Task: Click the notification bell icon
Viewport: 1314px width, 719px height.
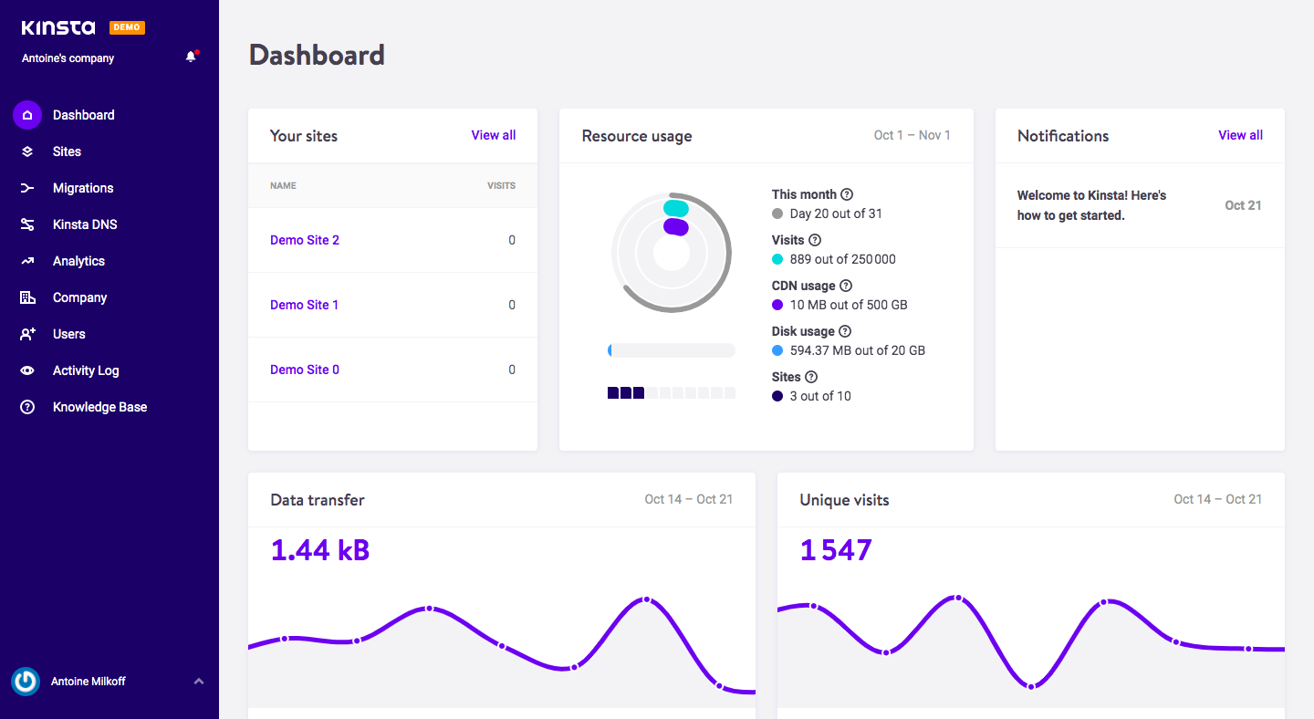Action: pyautogui.click(x=191, y=56)
